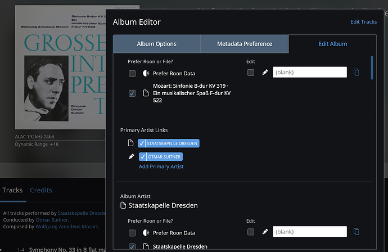388x252 pixels.
Task: Enable the Album Artist Edit checkbox
Action: [x=251, y=232]
